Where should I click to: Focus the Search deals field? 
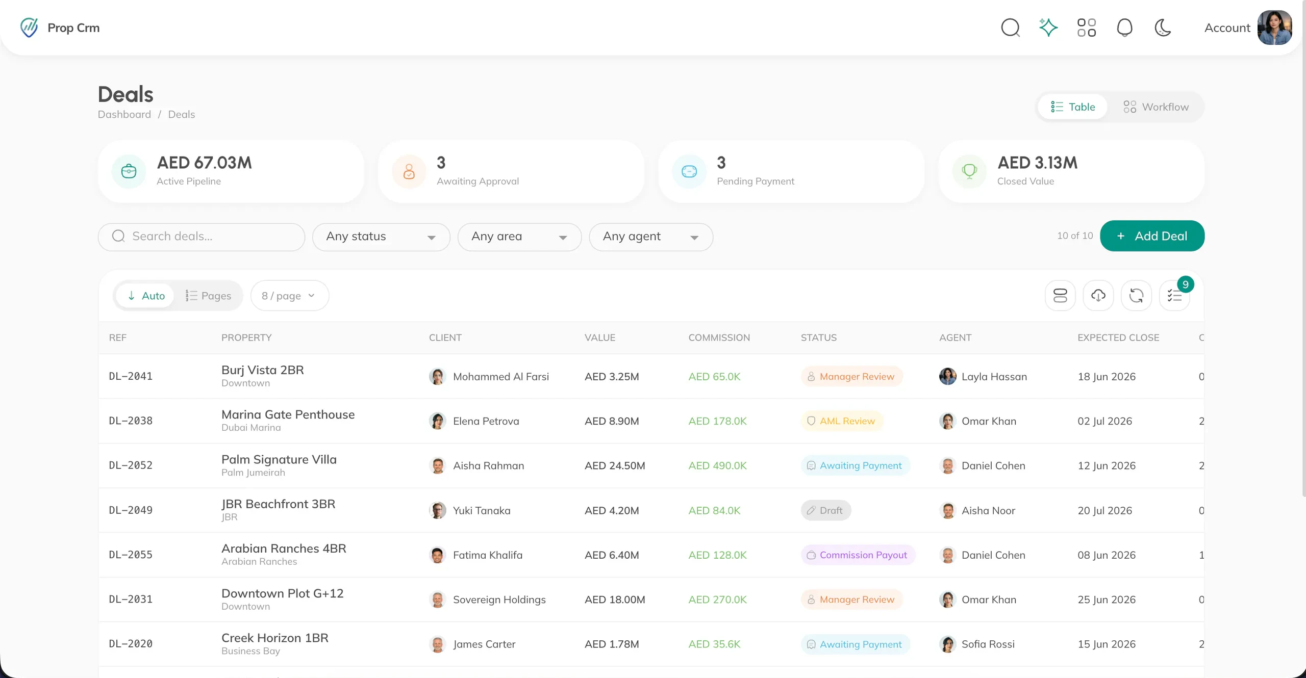202,237
